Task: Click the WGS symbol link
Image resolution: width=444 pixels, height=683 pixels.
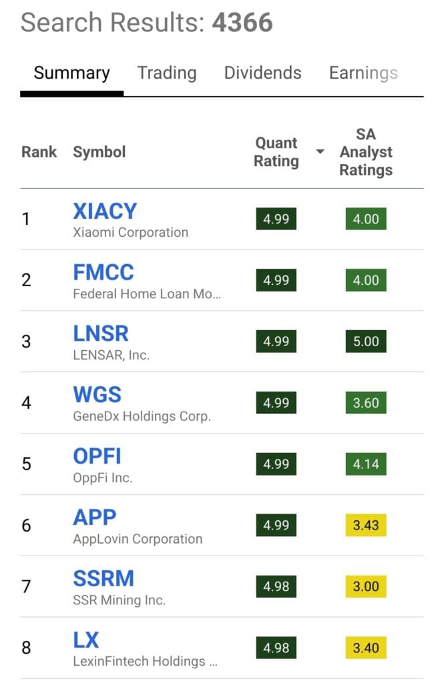Action: pos(97,395)
